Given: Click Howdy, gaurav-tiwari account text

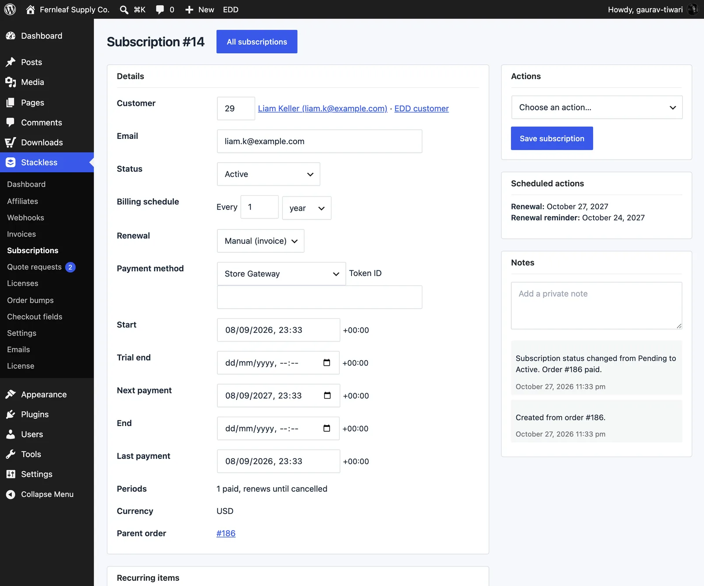Looking at the screenshot, I should coord(645,10).
